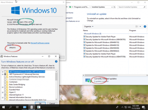This screenshot has height=110, width=148.
Task: Click the Windows Features title icon
Action: 2,56
